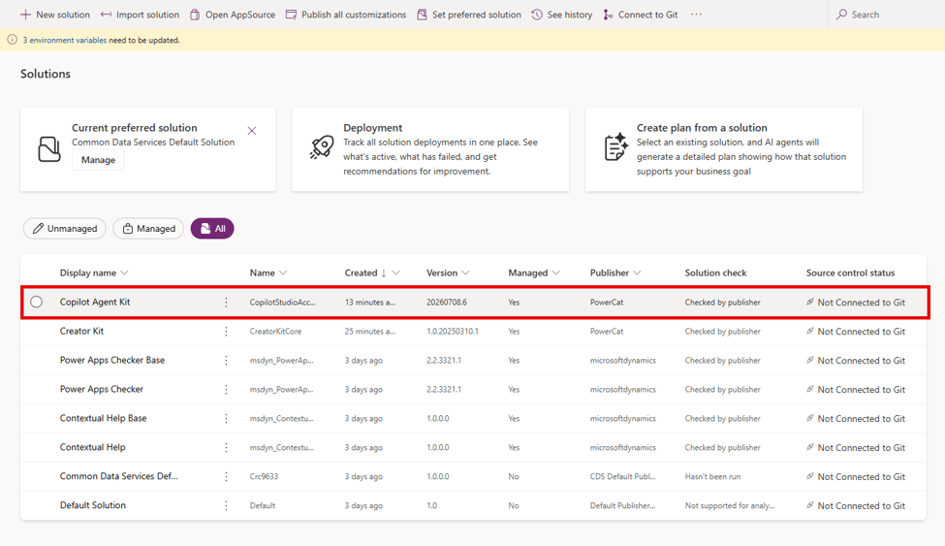945x546 pixels.
Task: Expand the Name column dropdown
Action: click(283, 273)
